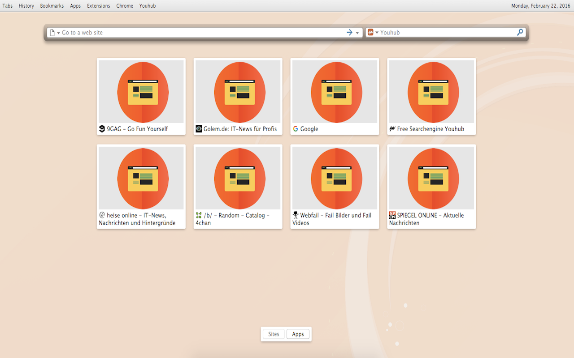
Task: Click 'Webfail – Fail Bilder' title
Action: [332, 219]
